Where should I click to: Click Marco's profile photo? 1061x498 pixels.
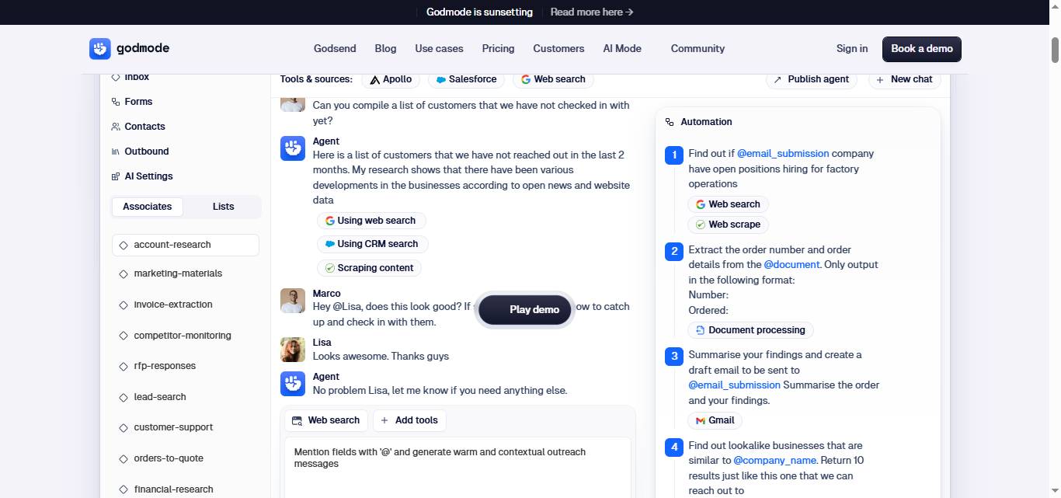point(293,301)
